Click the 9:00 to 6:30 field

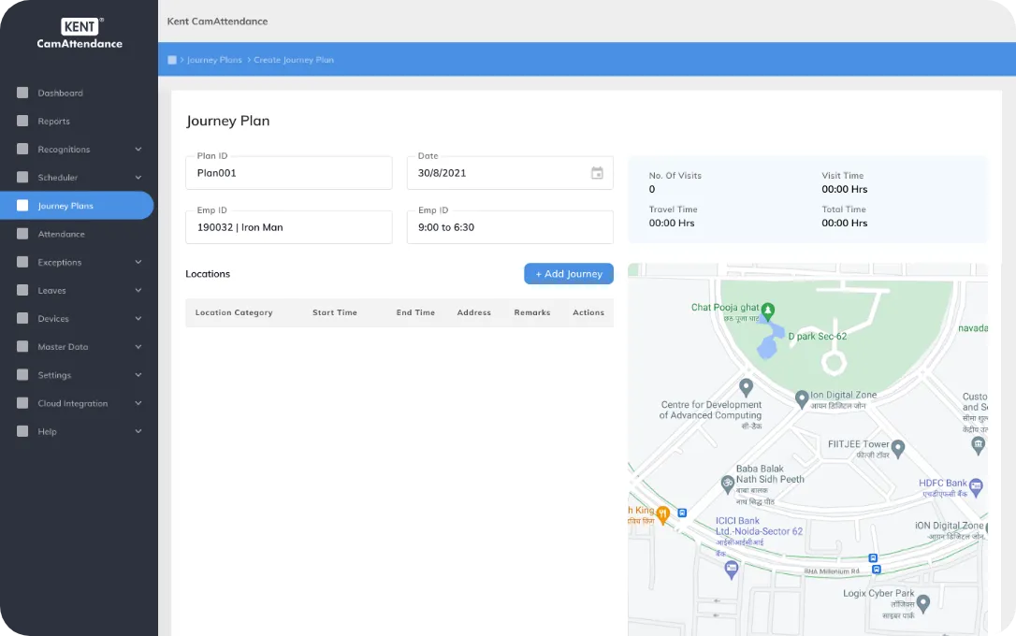coord(510,227)
